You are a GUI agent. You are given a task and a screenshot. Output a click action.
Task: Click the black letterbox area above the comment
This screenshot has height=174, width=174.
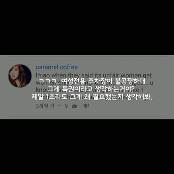[x=87, y=28]
